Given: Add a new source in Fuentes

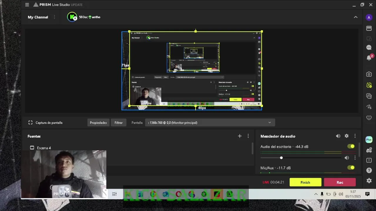Looking at the screenshot, I should [240, 136].
